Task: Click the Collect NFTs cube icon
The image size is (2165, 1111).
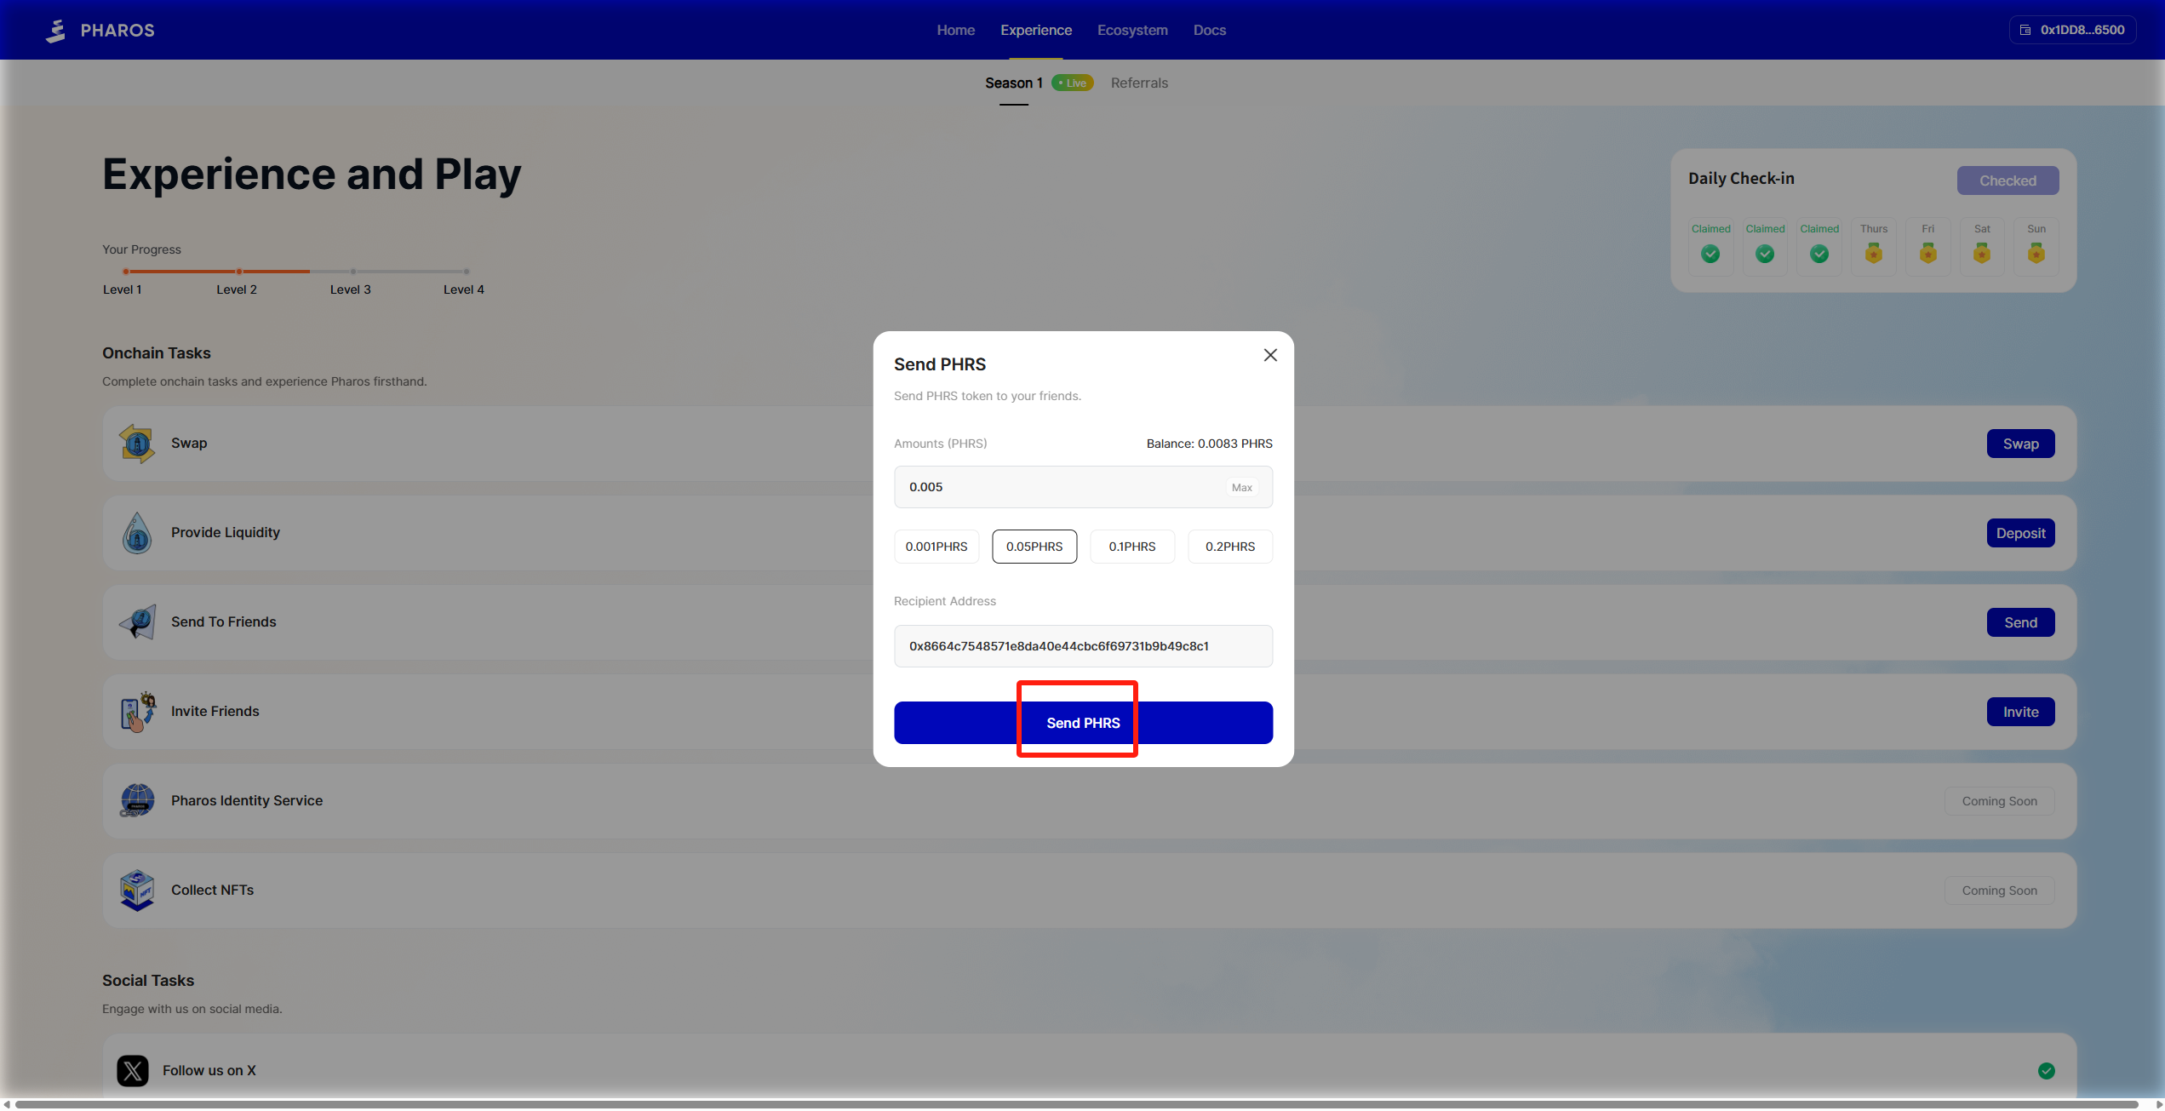Action: click(137, 891)
